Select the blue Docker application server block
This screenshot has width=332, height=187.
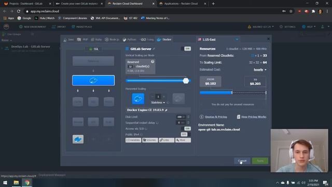[x=93, y=81]
